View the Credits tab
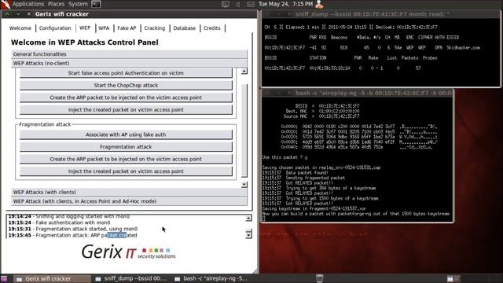Viewport: 503px width, 283px height. click(212, 28)
